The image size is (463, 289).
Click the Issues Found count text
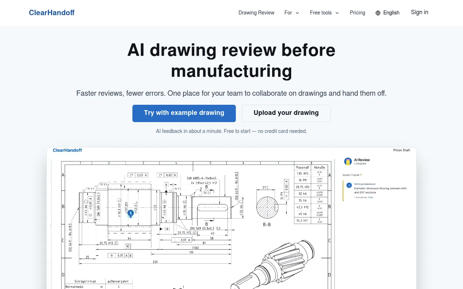[x=352, y=175]
